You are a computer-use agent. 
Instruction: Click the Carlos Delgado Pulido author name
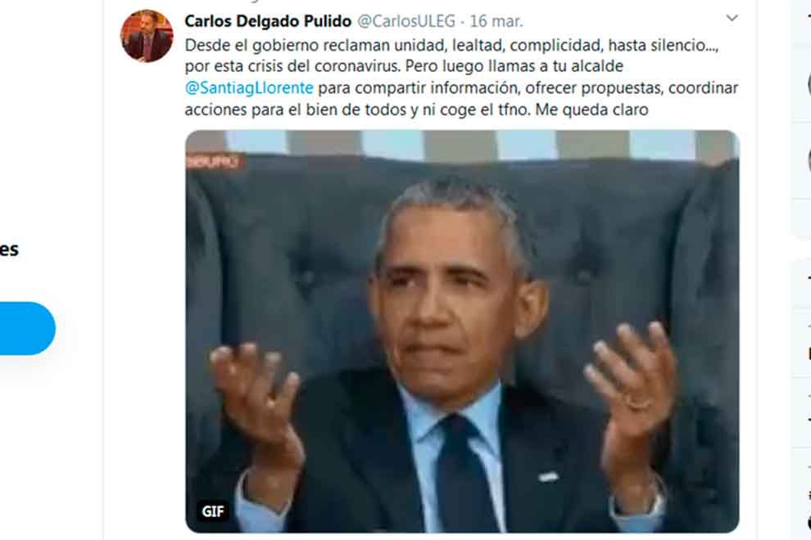(268, 21)
